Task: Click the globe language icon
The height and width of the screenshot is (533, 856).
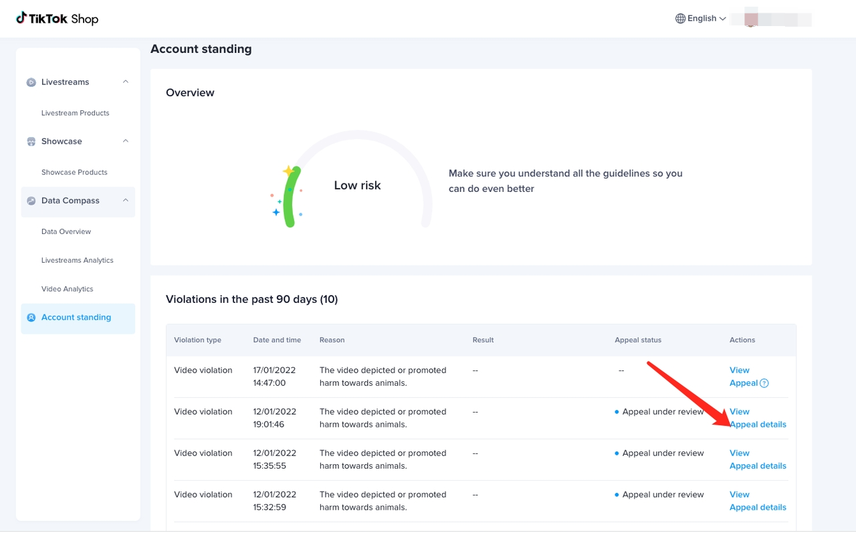Action: click(680, 19)
